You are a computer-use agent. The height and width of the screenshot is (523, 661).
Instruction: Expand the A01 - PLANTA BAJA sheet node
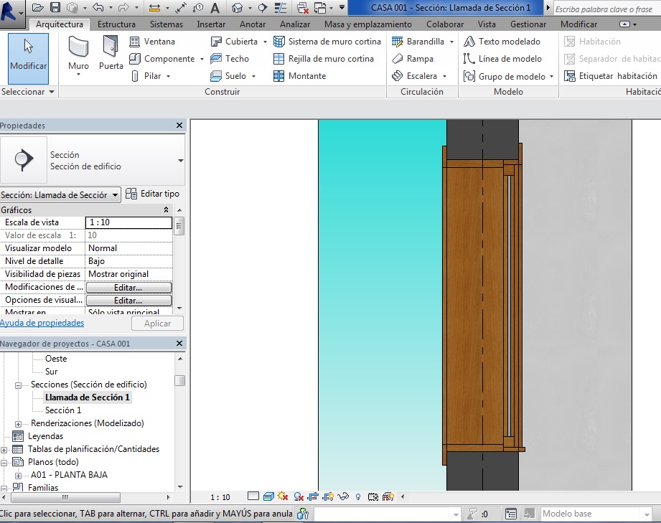point(18,475)
